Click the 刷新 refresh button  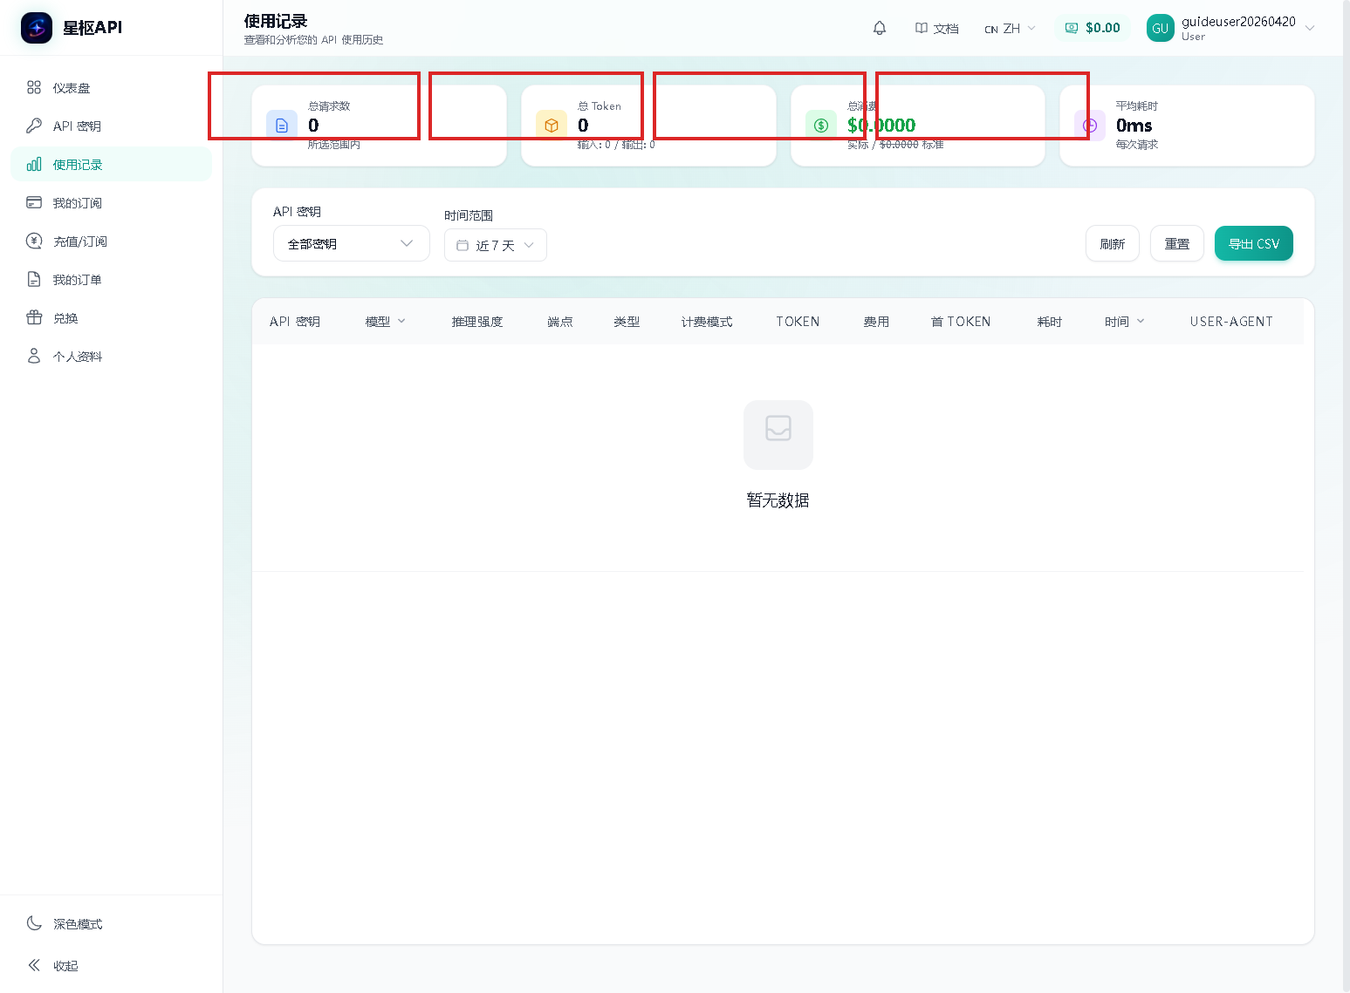1112,244
